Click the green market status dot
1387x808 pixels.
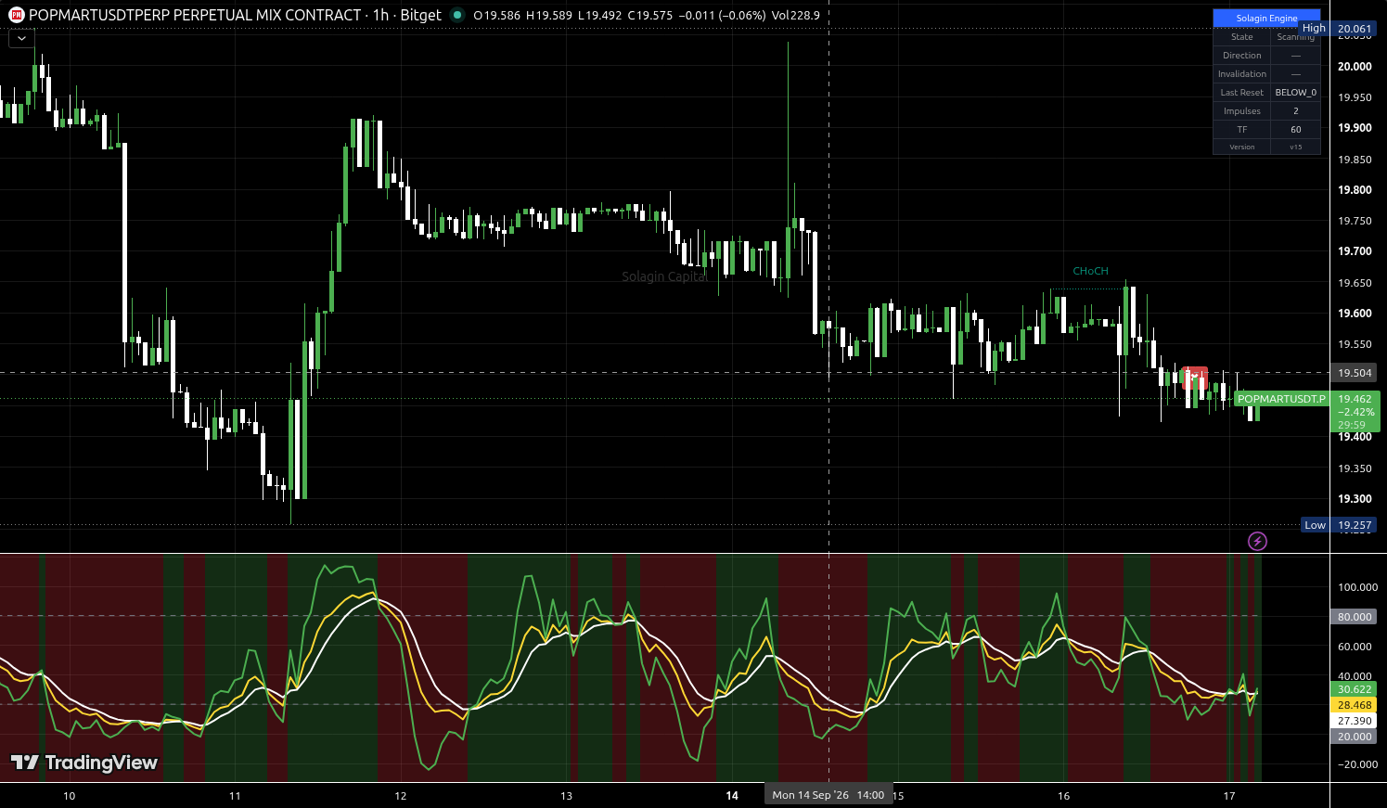(x=456, y=15)
